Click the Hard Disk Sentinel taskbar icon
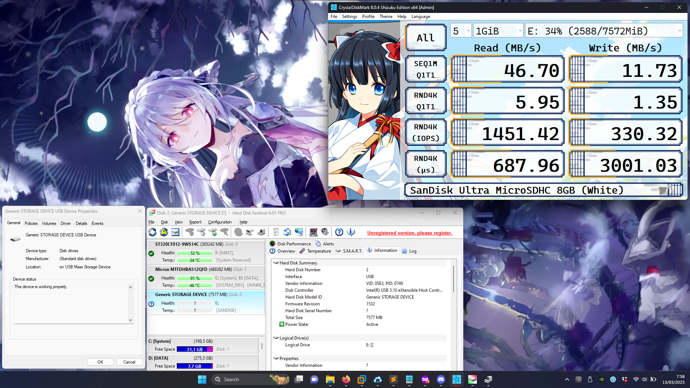 472,379
